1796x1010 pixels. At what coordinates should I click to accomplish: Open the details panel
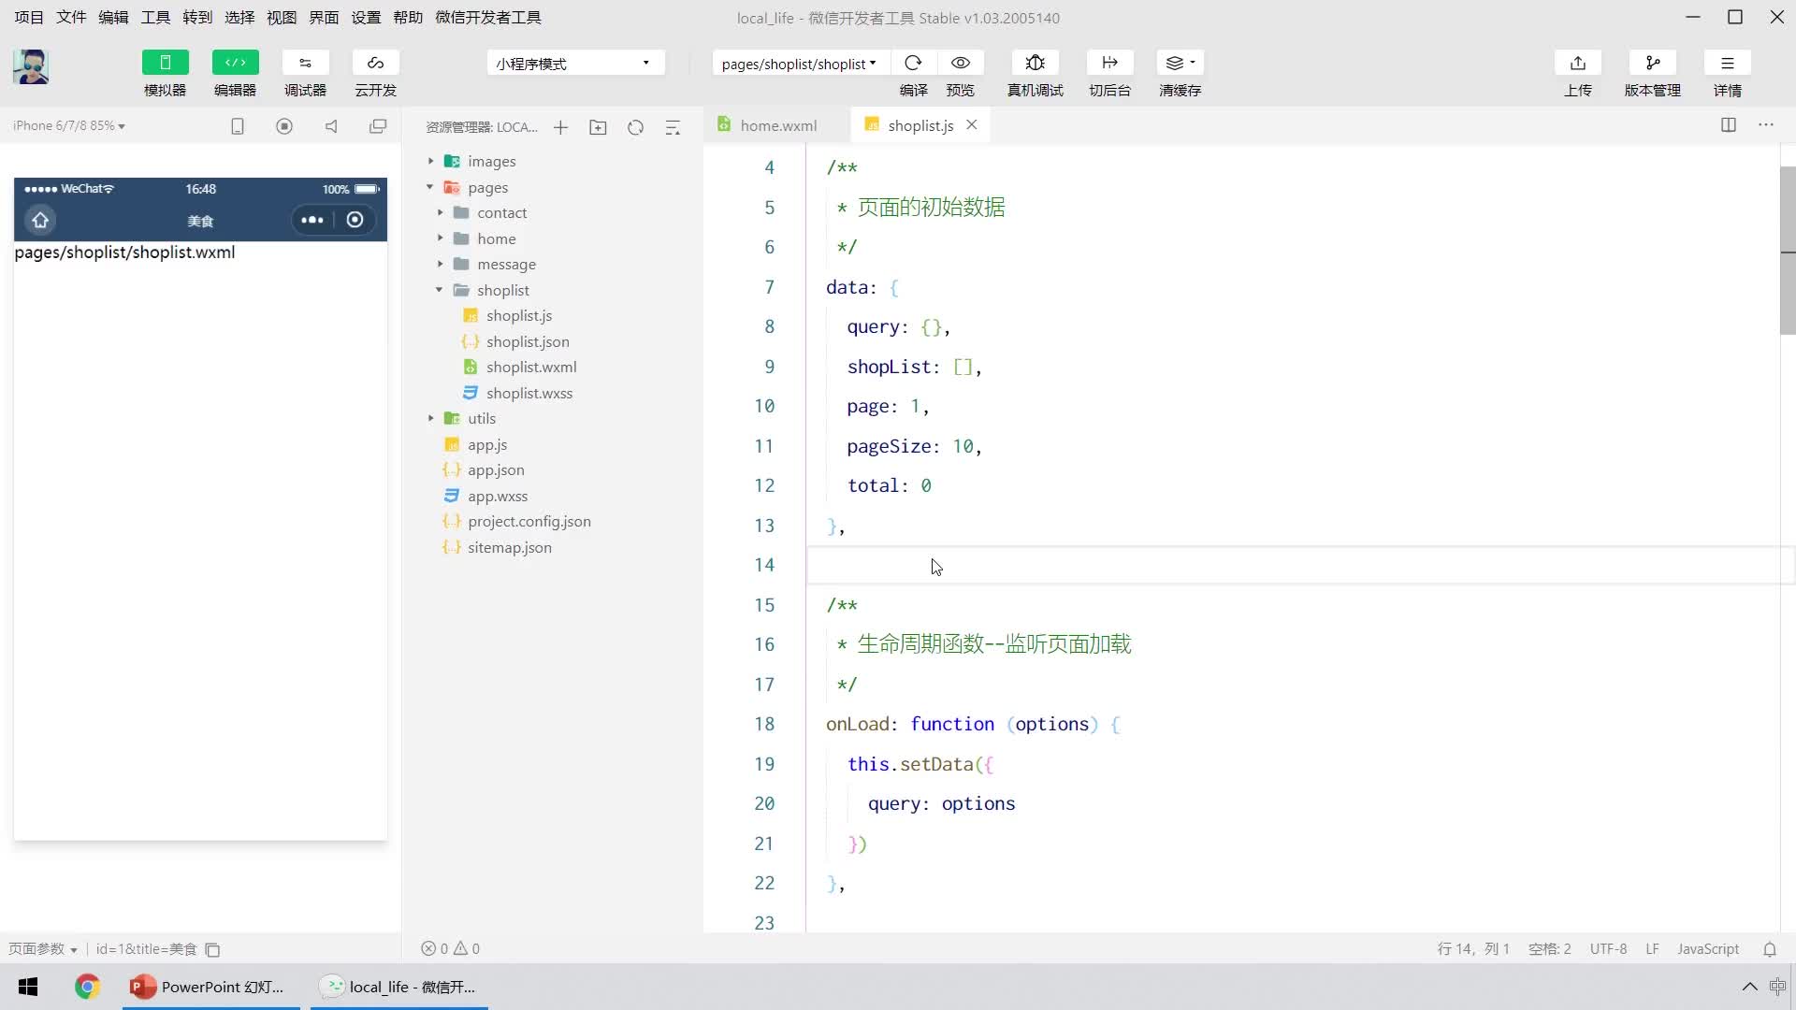(1727, 63)
